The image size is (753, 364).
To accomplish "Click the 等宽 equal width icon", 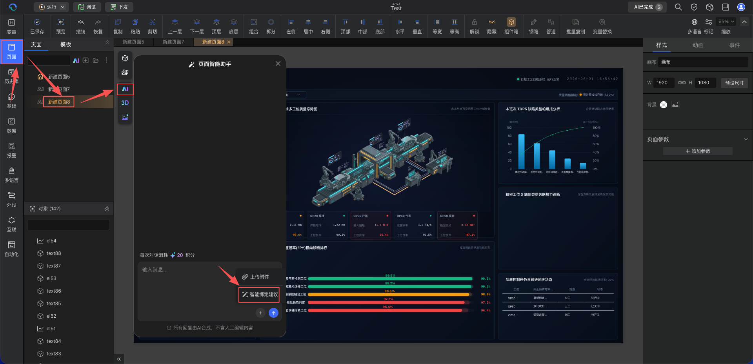I will [437, 22].
